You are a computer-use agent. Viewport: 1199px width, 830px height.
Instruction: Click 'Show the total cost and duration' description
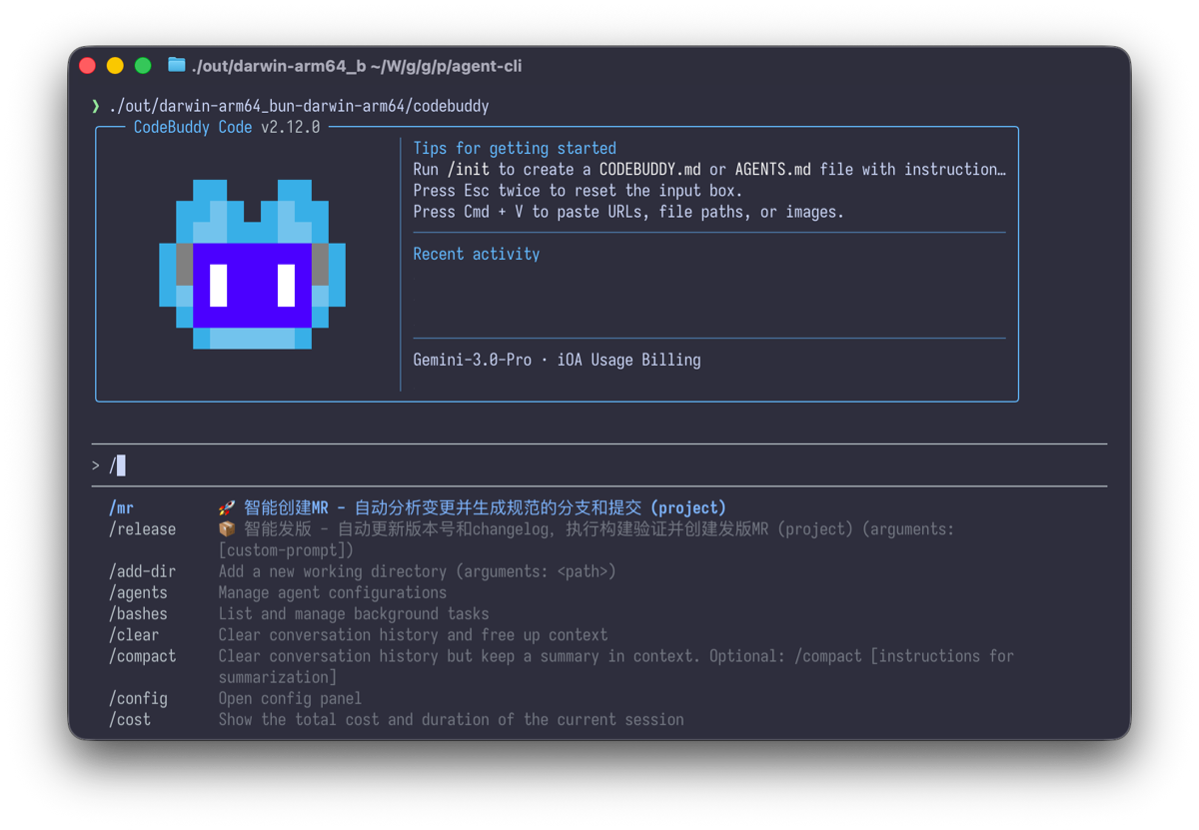pyautogui.click(x=452, y=719)
